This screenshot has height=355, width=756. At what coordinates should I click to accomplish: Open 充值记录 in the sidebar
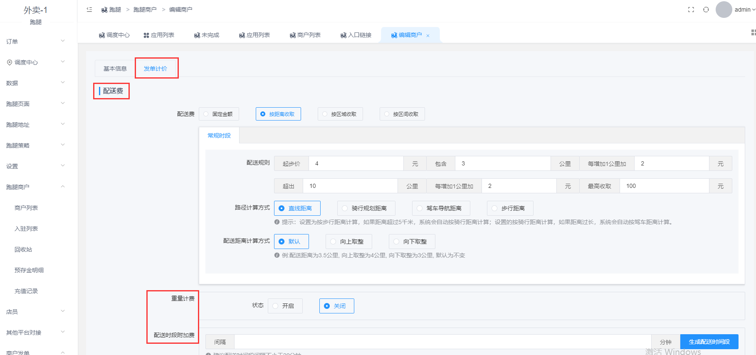pyautogui.click(x=26, y=291)
